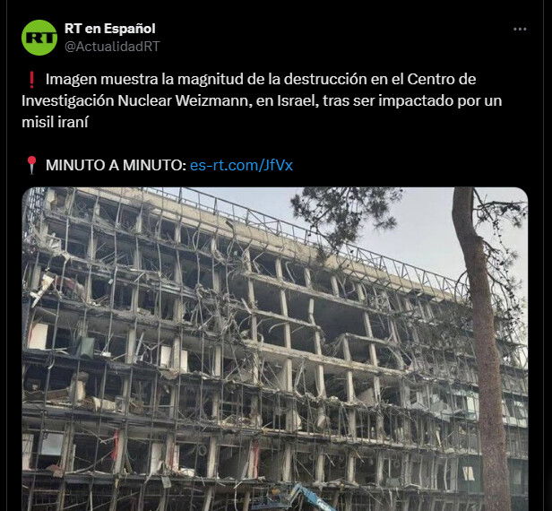Click the red exclamation mark emoji
552x511 pixels.
31,80
